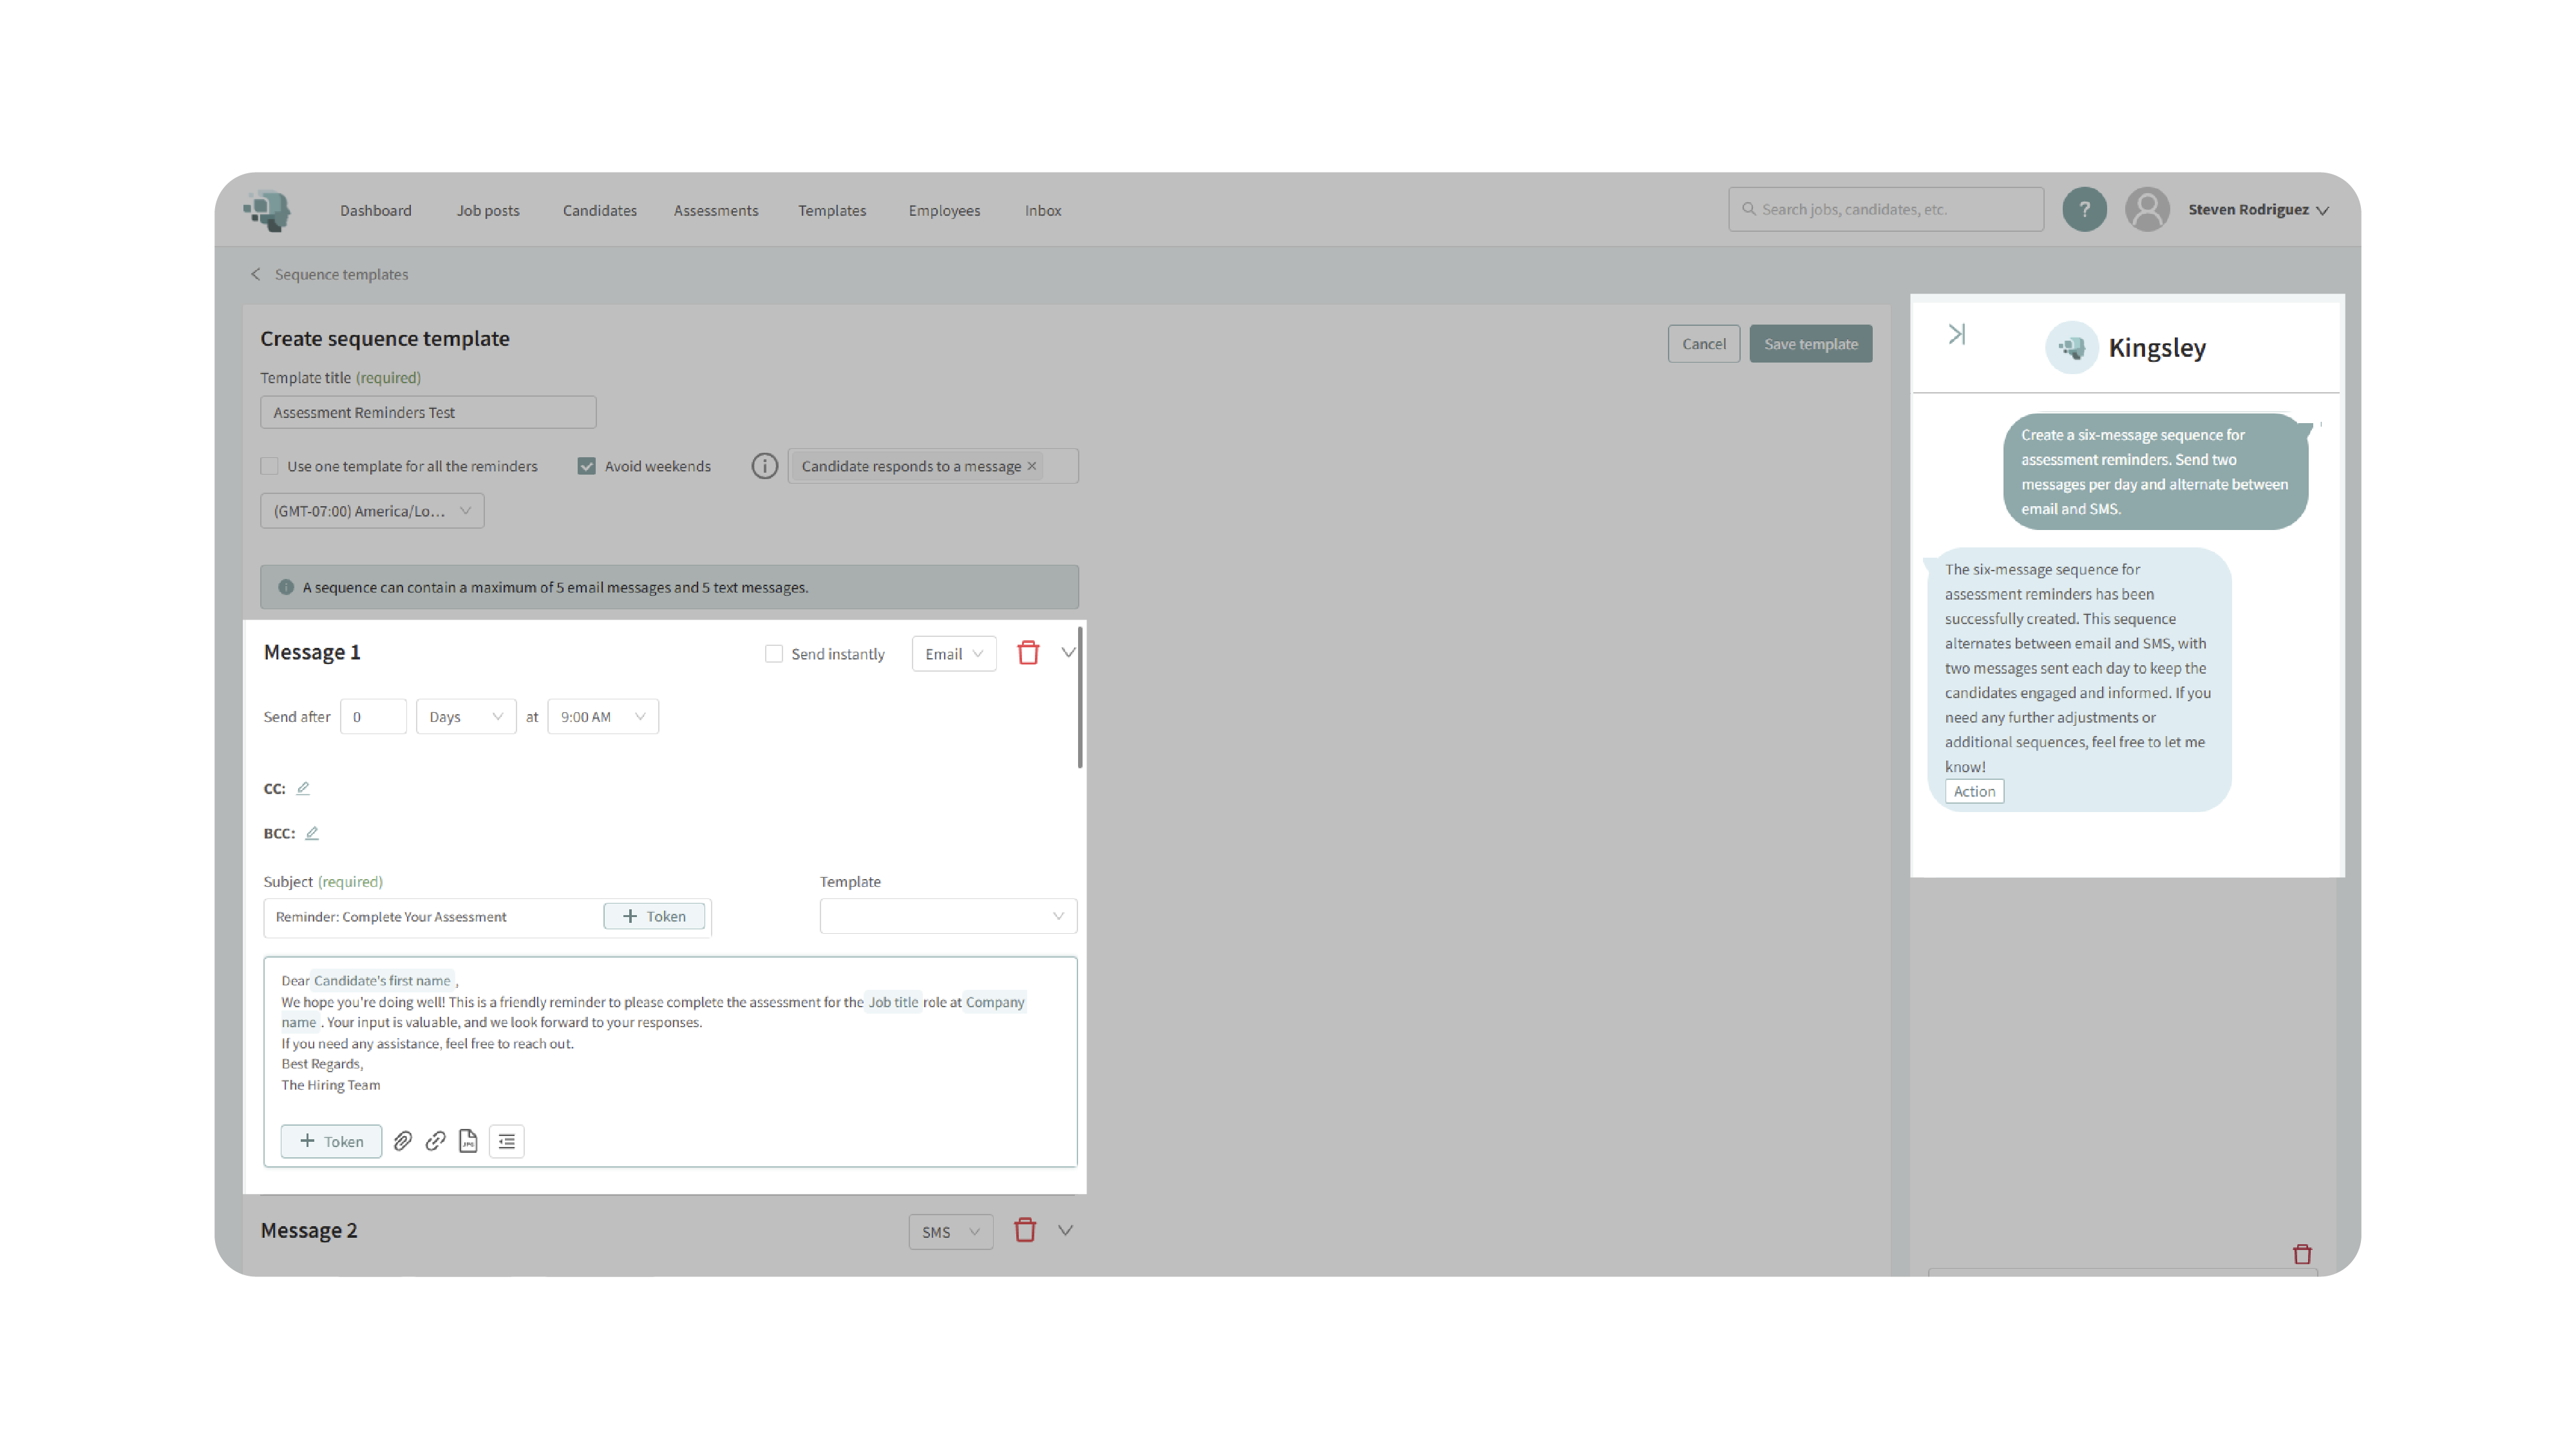Click the indent list icon in editor
2576x1449 pixels.
tap(507, 1141)
